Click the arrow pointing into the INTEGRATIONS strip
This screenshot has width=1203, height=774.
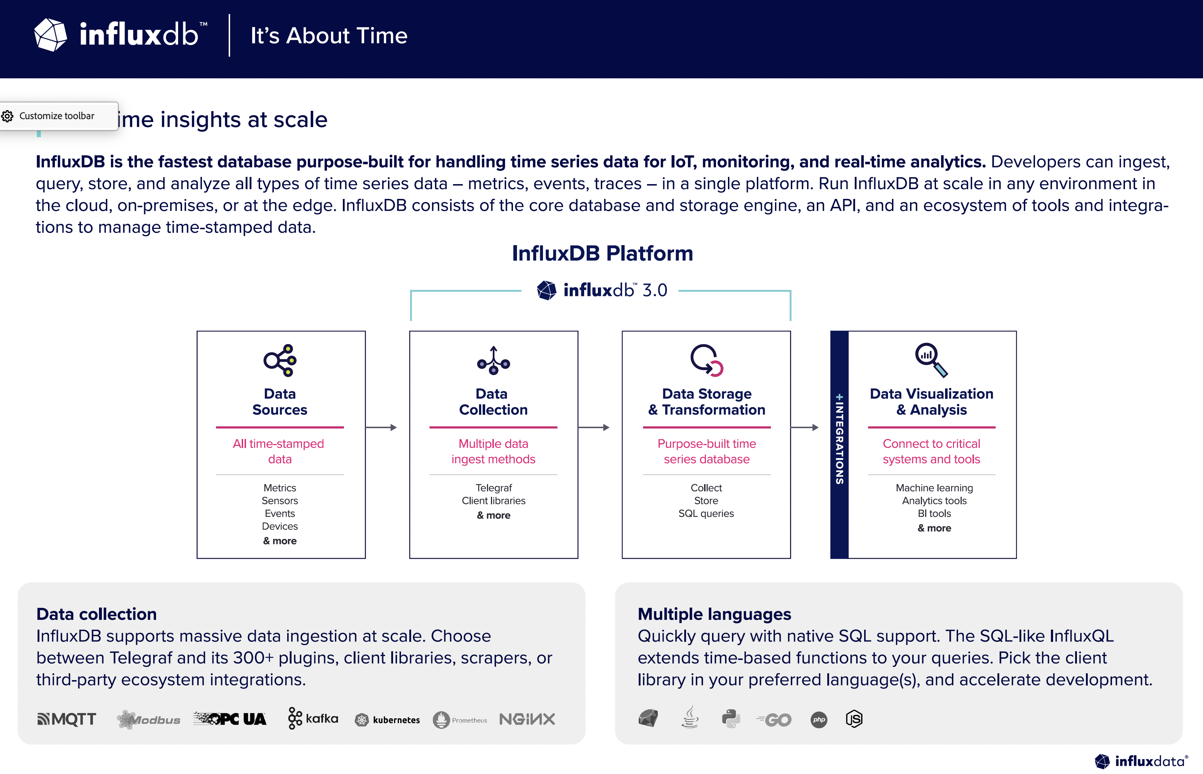[x=805, y=428]
